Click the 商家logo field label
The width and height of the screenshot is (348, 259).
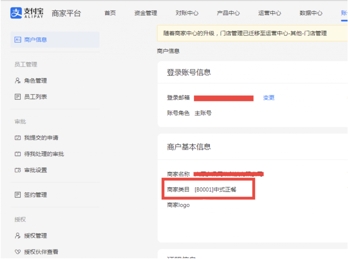pos(178,205)
